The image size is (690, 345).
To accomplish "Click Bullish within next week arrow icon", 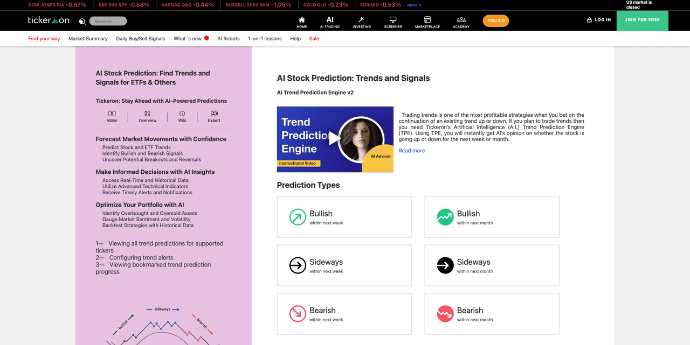I will click(x=298, y=217).
